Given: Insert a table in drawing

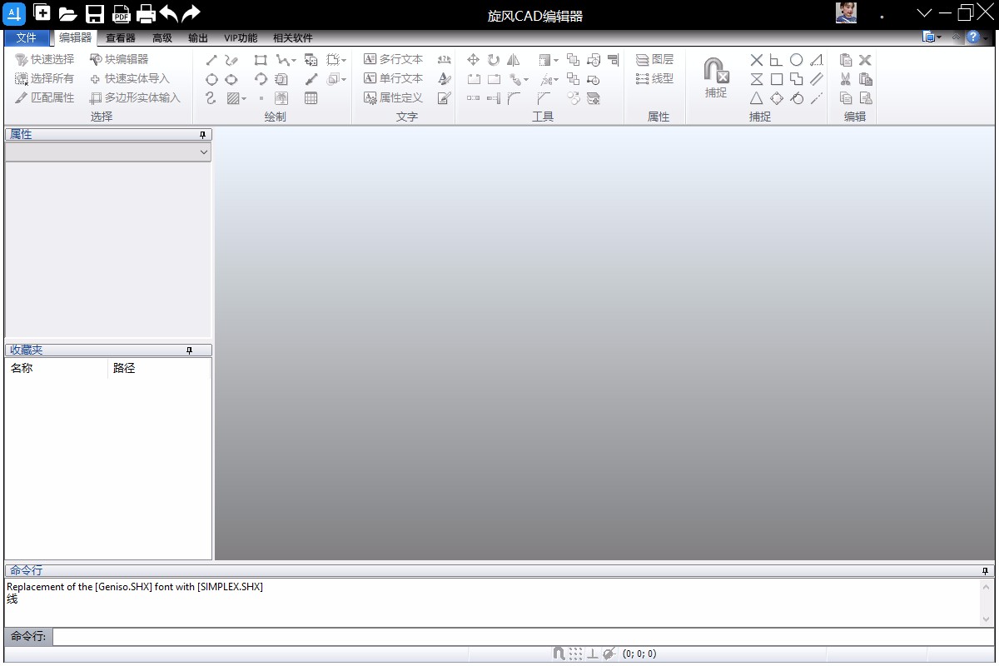Looking at the screenshot, I should click(x=311, y=98).
